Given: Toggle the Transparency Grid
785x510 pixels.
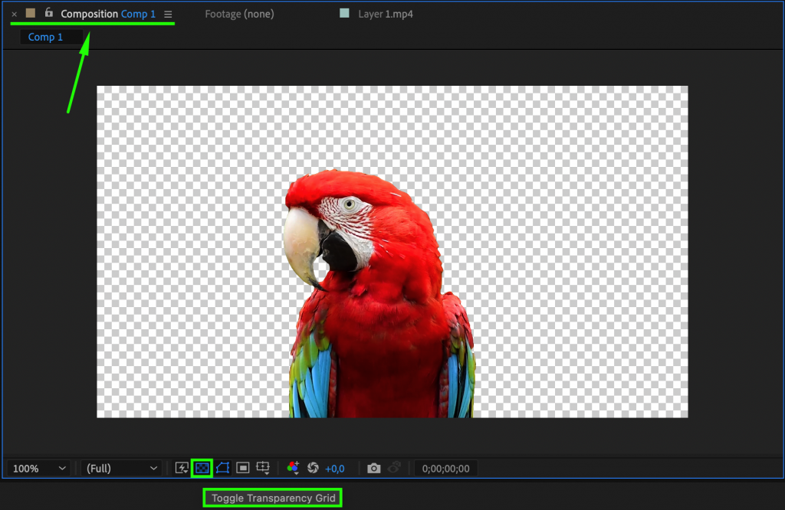Looking at the screenshot, I should pyautogui.click(x=202, y=468).
